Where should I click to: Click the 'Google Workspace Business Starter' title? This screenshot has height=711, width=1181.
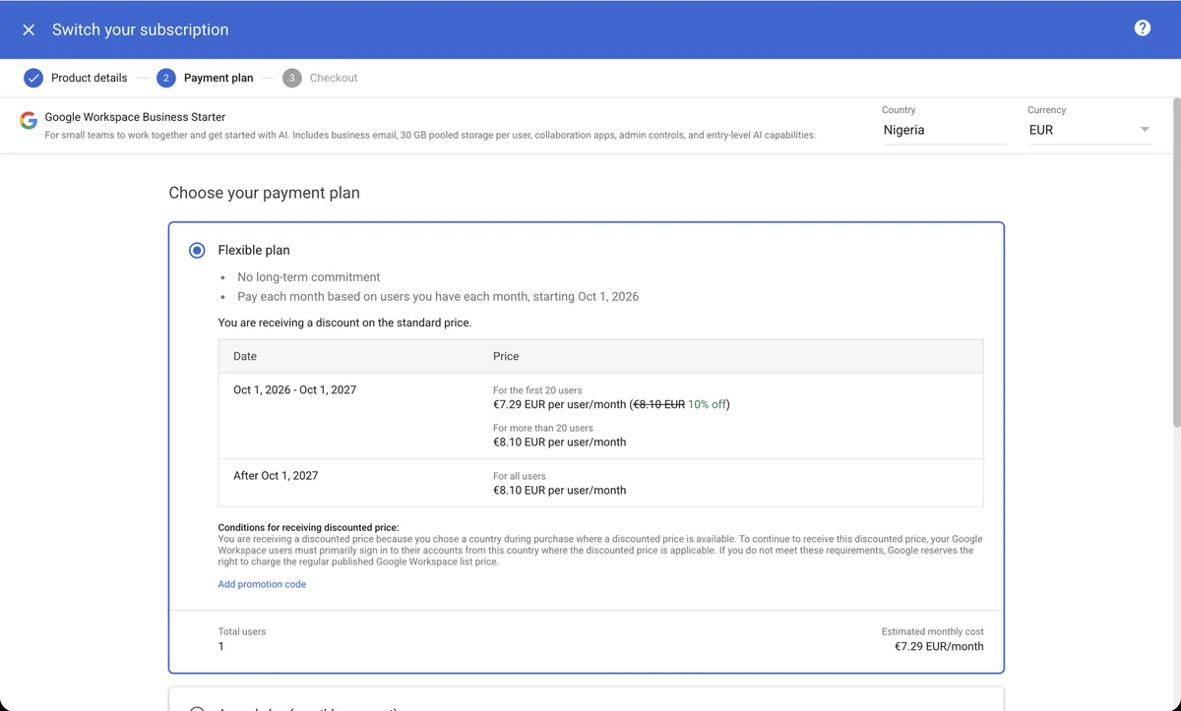tap(135, 117)
